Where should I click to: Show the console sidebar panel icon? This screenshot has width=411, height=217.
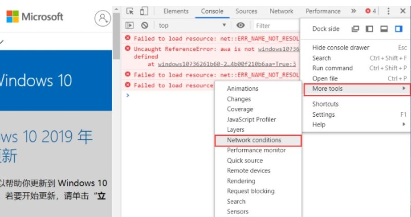pyautogui.click(x=129, y=25)
